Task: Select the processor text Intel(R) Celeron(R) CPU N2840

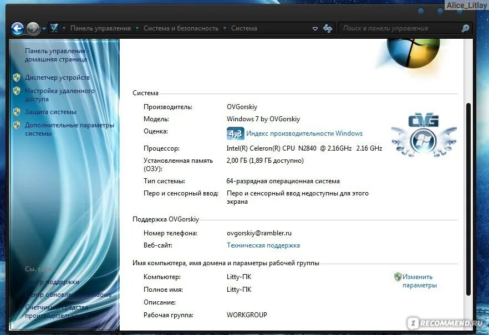Action: (271, 148)
